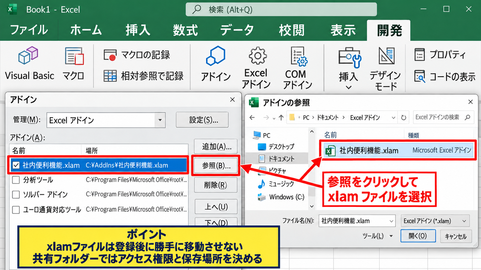Screen dimensions: 481x270
Task: Open Excel アドイン gear icon
Action: click(x=257, y=56)
